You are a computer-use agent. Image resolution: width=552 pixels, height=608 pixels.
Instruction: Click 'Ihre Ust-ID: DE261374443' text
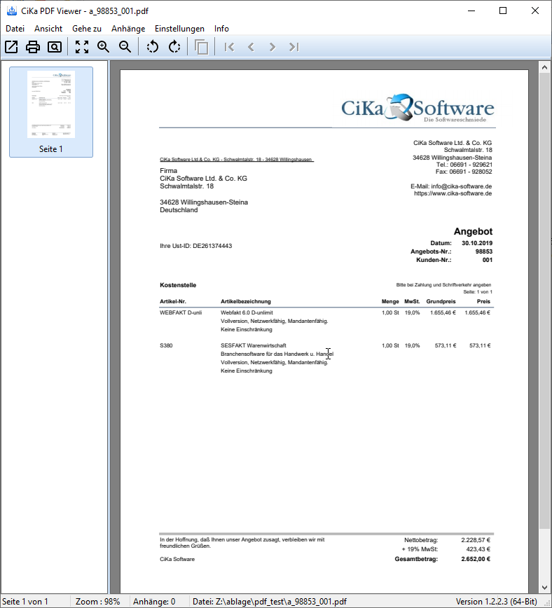(x=196, y=246)
